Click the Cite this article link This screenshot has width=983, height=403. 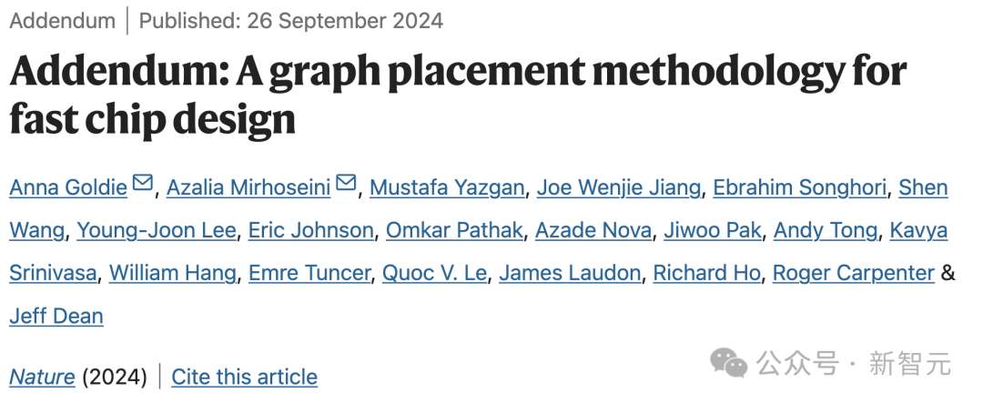click(x=244, y=377)
